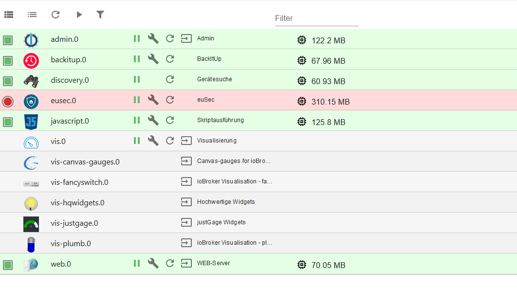
Task: Click the play button in toolbar
Action: coord(79,15)
